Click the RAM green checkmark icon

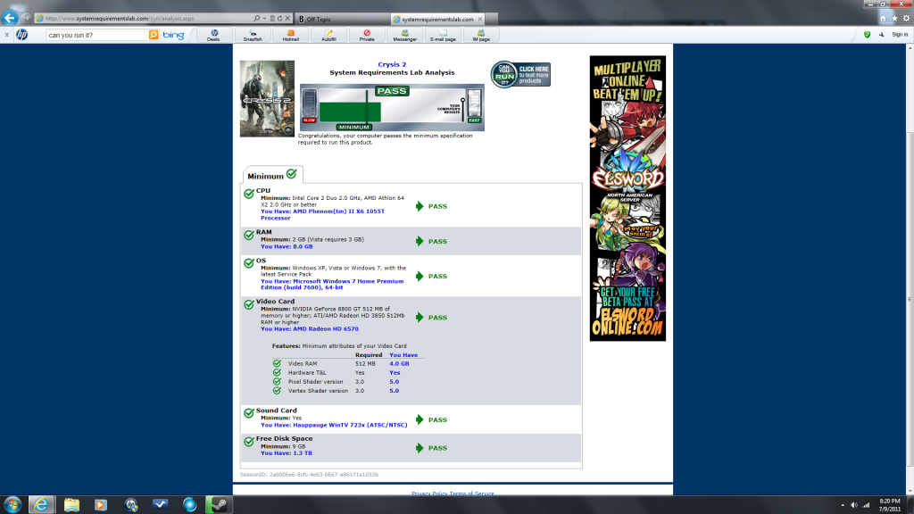[249, 235]
